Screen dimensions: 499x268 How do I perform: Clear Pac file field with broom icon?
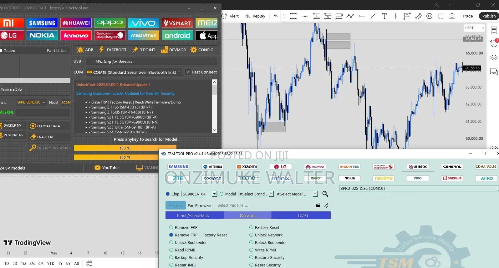click(326, 205)
